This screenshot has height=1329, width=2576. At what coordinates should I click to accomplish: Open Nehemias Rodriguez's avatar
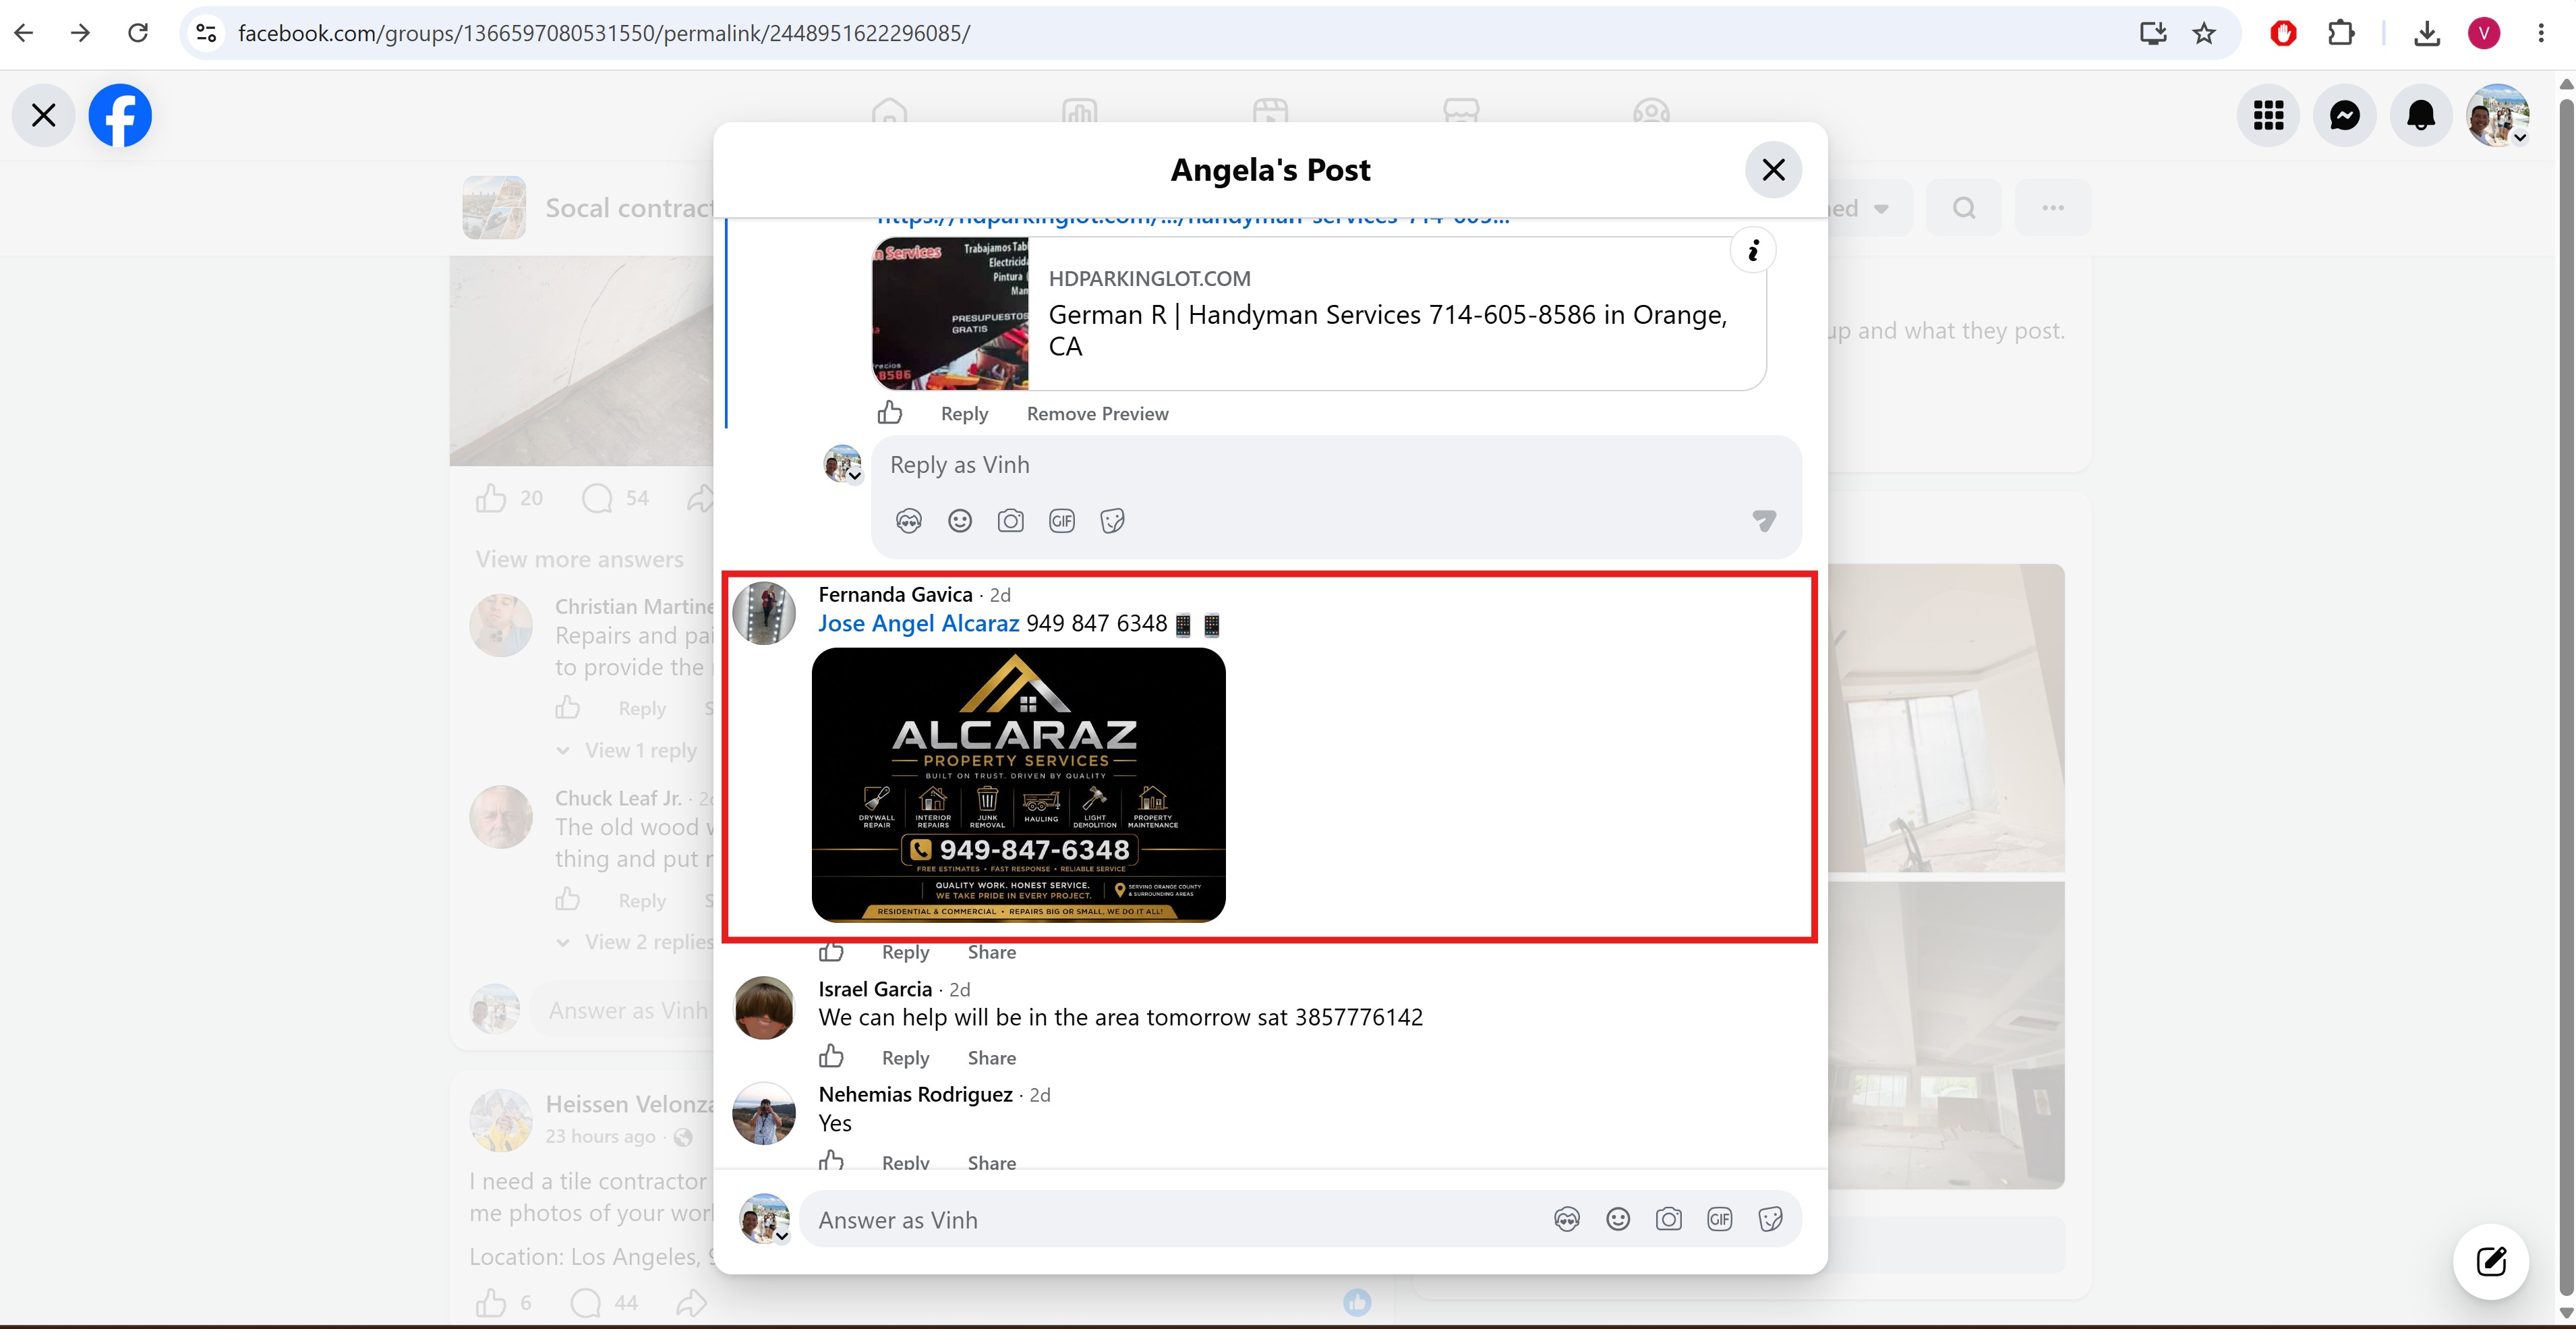[x=764, y=1113]
